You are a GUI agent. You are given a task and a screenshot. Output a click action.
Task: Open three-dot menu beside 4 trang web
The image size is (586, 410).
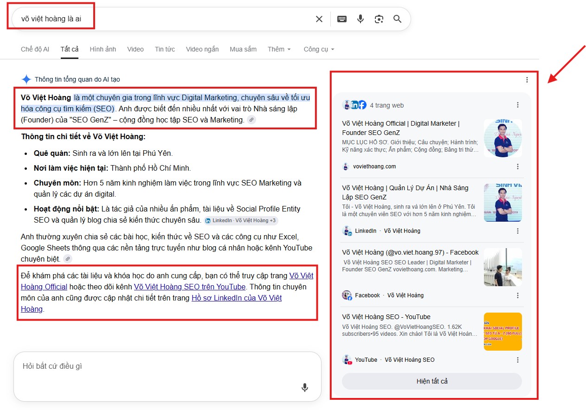point(518,105)
